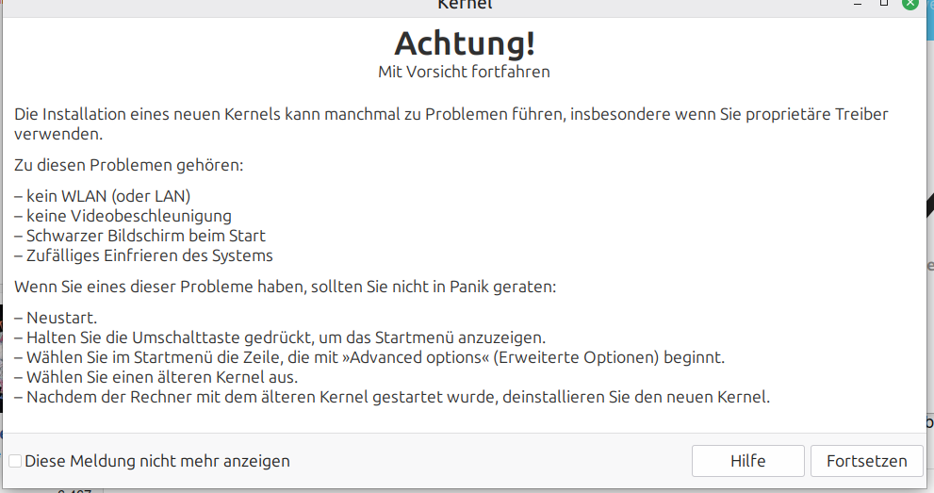Viewport: 934px width, 493px height.
Task: Click the line "Zufälliges Einfrieren des Systems"
Action: point(143,255)
